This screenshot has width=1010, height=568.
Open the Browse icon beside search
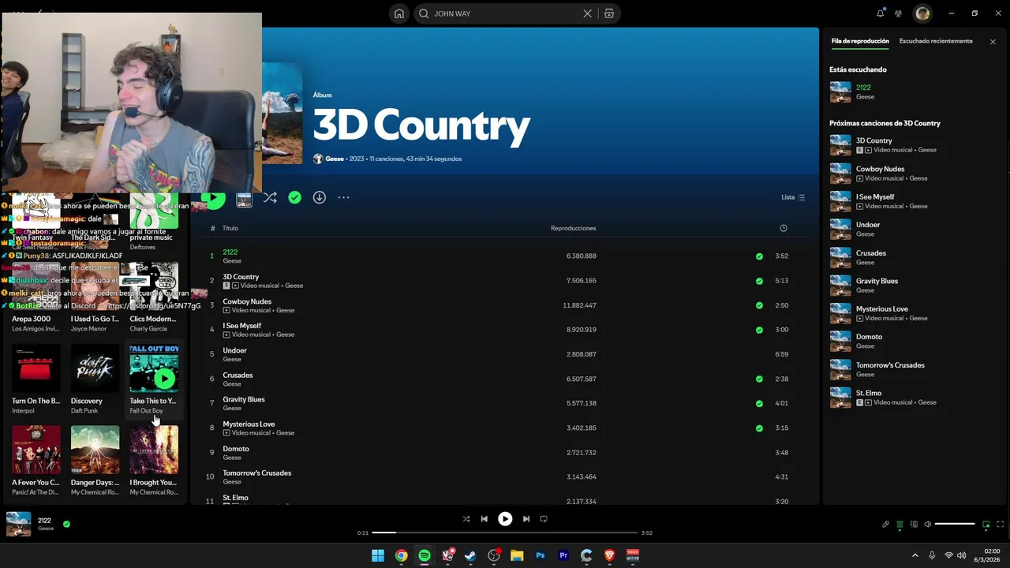(x=608, y=13)
